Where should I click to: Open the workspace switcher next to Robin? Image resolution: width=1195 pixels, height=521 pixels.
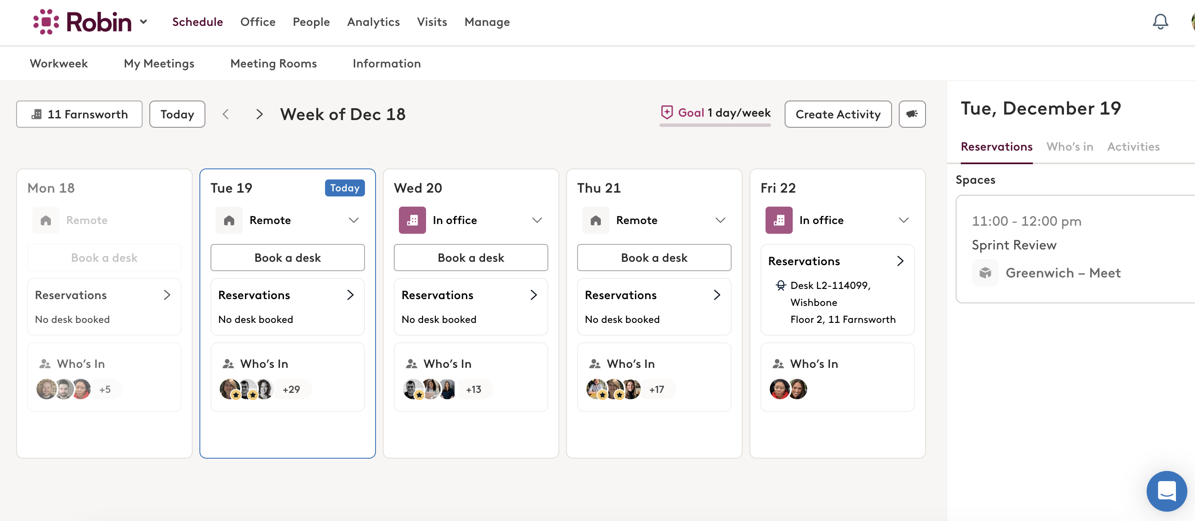pyautogui.click(x=143, y=22)
